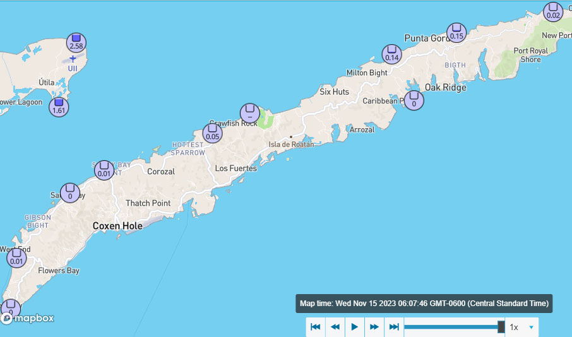Click the UII airport icon on Útila
The height and width of the screenshot is (337, 572).
tap(73, 59)
